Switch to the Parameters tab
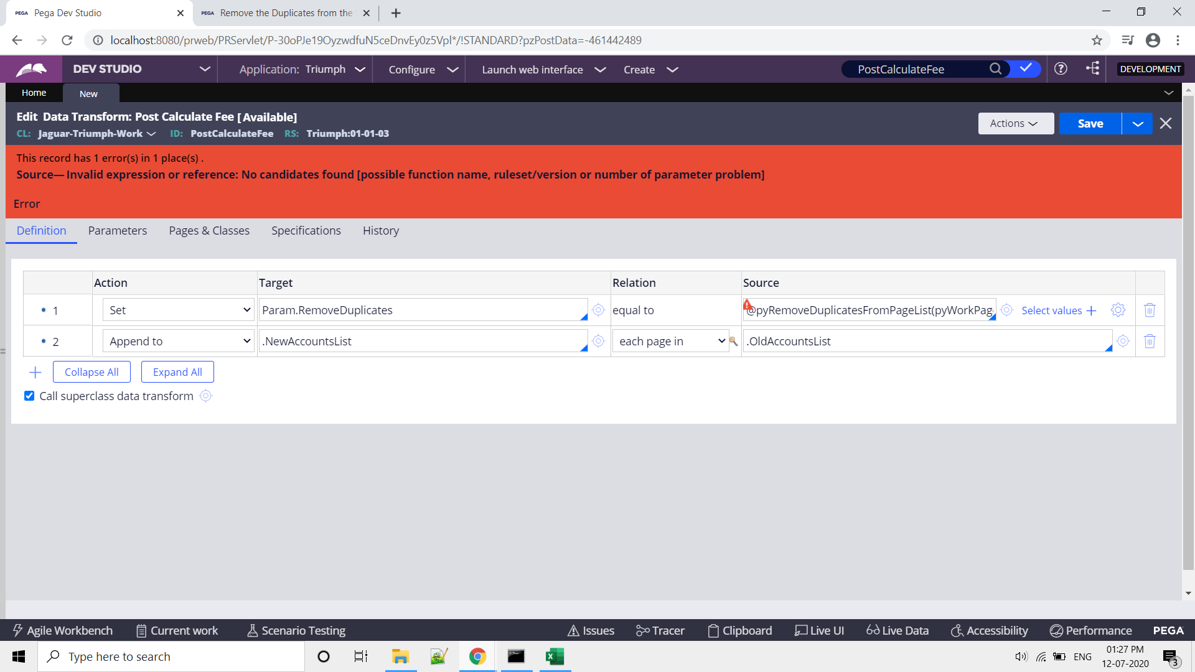 [118, 231]
